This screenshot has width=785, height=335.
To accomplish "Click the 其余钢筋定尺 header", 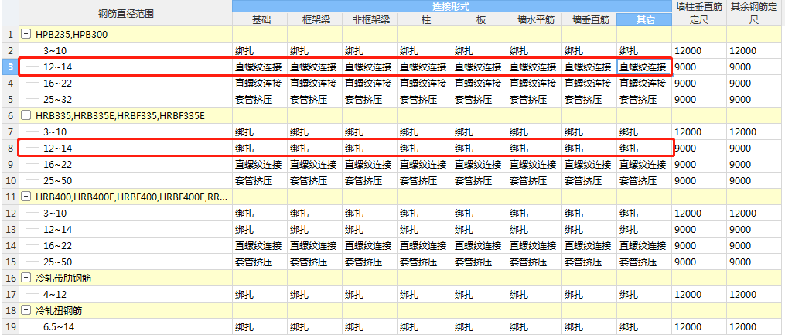I will [x=756, y=13].
